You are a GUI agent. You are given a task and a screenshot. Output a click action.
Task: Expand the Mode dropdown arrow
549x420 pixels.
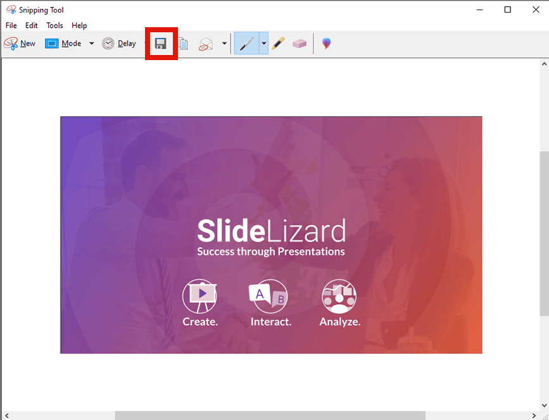[x=92, y=44]
